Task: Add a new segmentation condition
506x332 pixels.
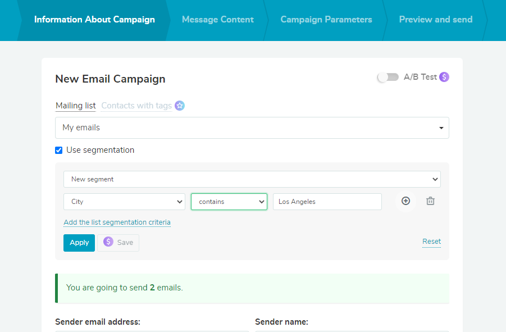Action: click(x=405, y=201)
